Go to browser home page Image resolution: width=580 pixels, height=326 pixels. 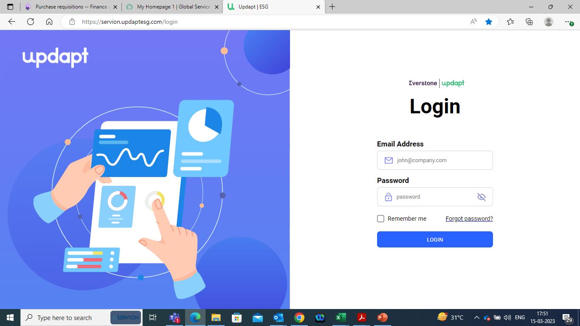[49, 22]
